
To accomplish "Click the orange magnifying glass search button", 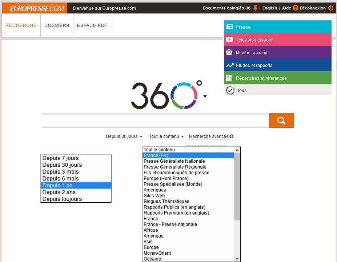I will tap(281, 120).
